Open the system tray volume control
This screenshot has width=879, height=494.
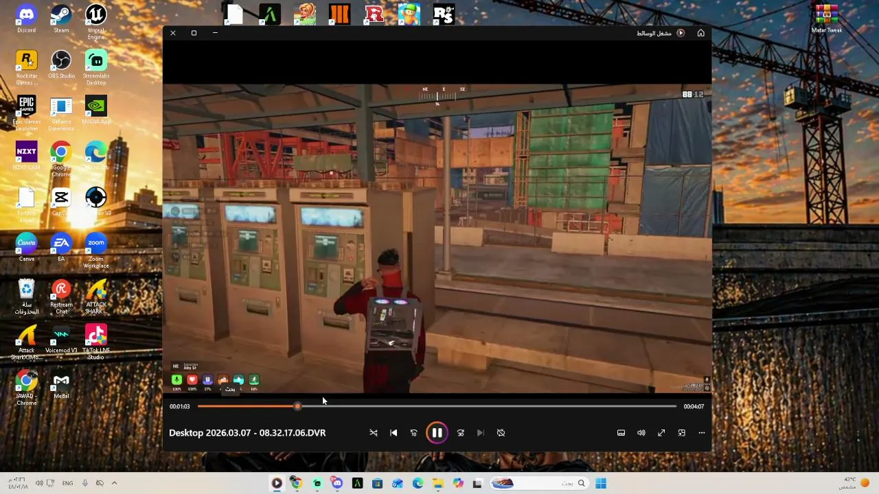(40, 483)
